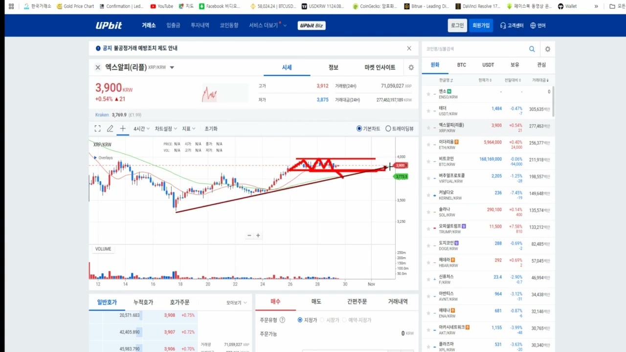Zoom in chart with plus button
626x352 pixels.
click(258, 236)
